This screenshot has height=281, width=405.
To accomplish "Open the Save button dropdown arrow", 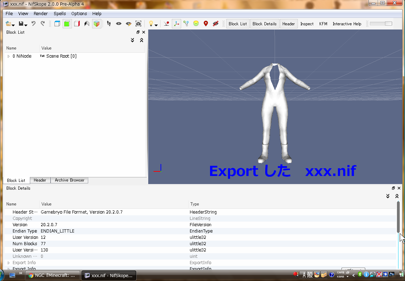I will pyautogui.click(x=26, y=25).
